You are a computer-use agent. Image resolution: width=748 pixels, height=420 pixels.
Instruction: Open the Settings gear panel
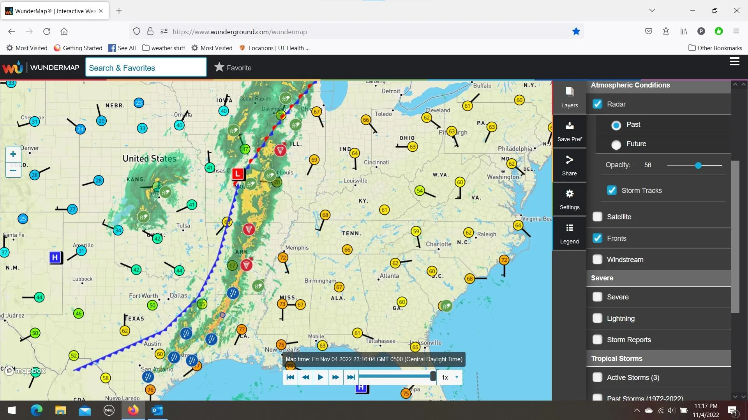point(569,199)
